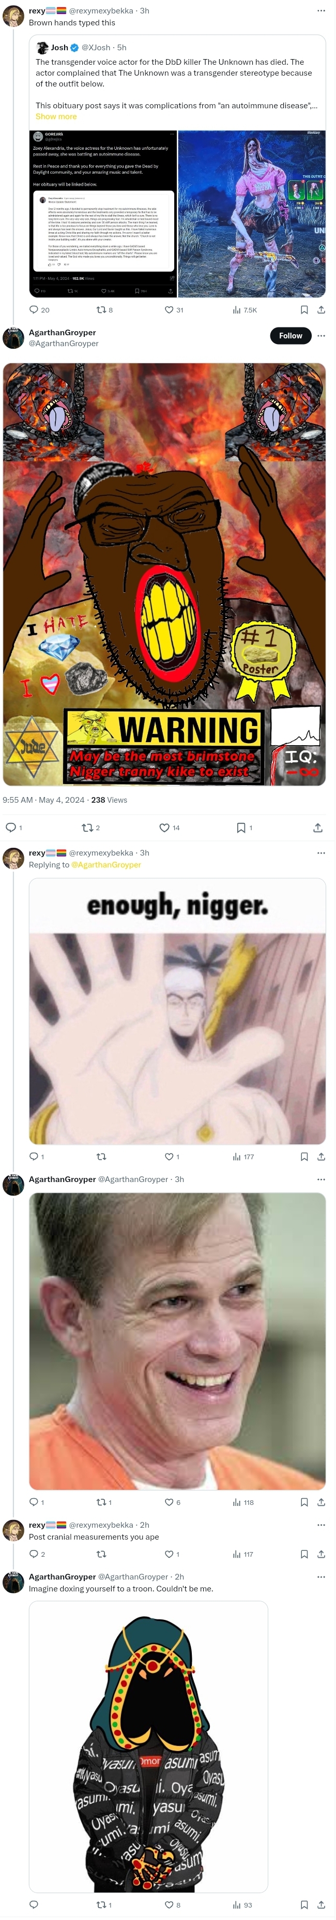Open more options beside the Follow button
The height and width of the screenshot is (1920, 336).
tap(321, 335)
